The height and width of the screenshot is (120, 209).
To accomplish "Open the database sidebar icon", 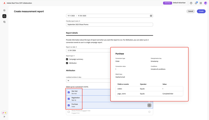I will [x=4, y=22].
